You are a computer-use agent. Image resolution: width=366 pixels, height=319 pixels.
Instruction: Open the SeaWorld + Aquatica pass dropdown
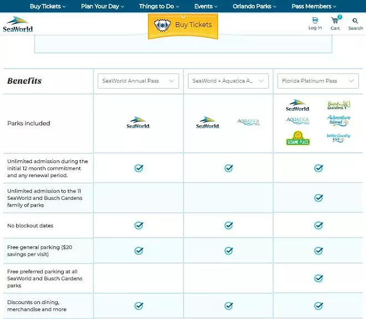pos(228,81)
